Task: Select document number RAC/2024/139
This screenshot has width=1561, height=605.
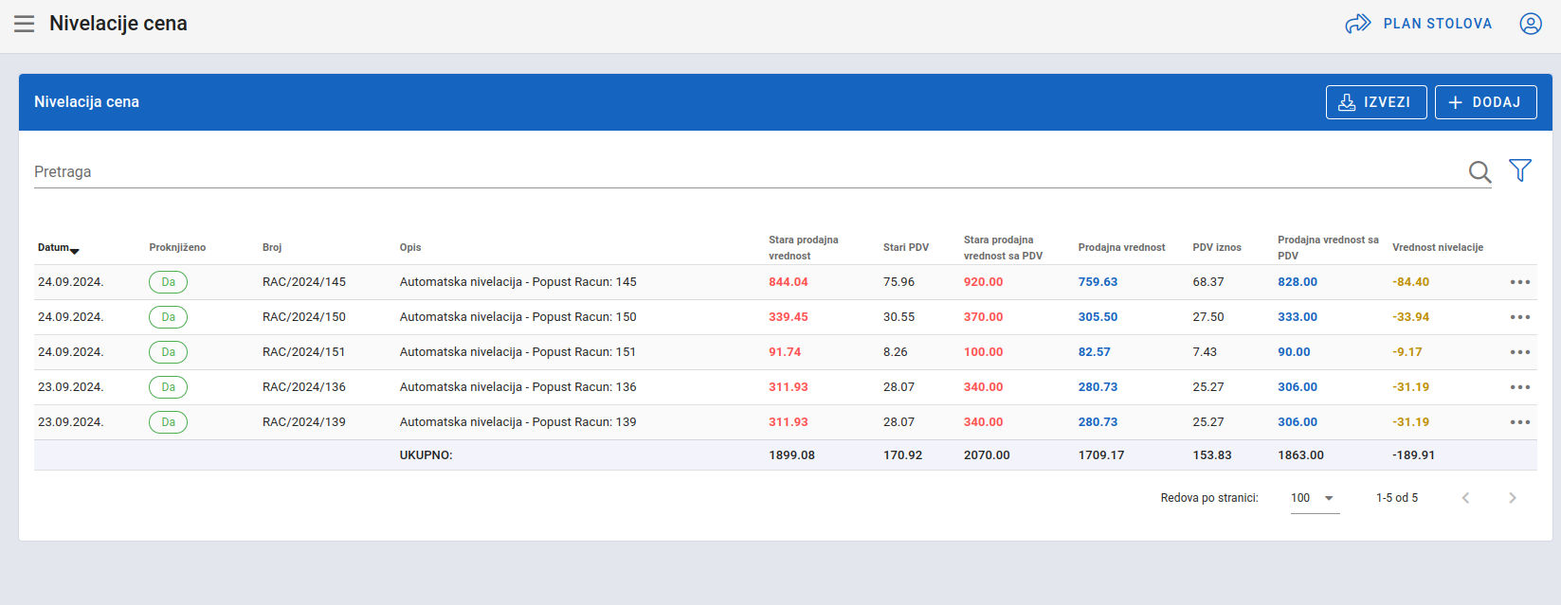Action: tap(304, 422)
